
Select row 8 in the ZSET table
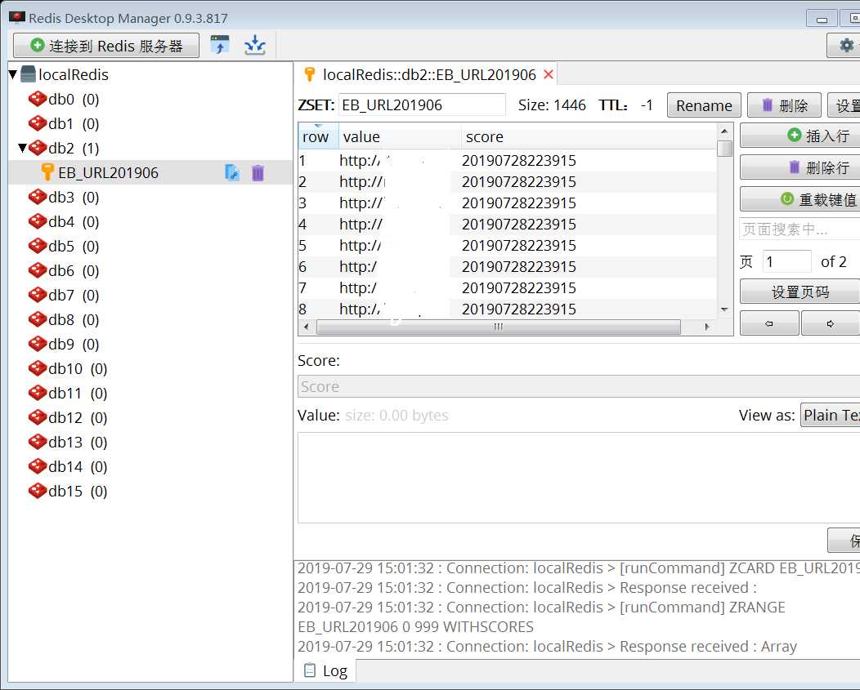point(508,309)
